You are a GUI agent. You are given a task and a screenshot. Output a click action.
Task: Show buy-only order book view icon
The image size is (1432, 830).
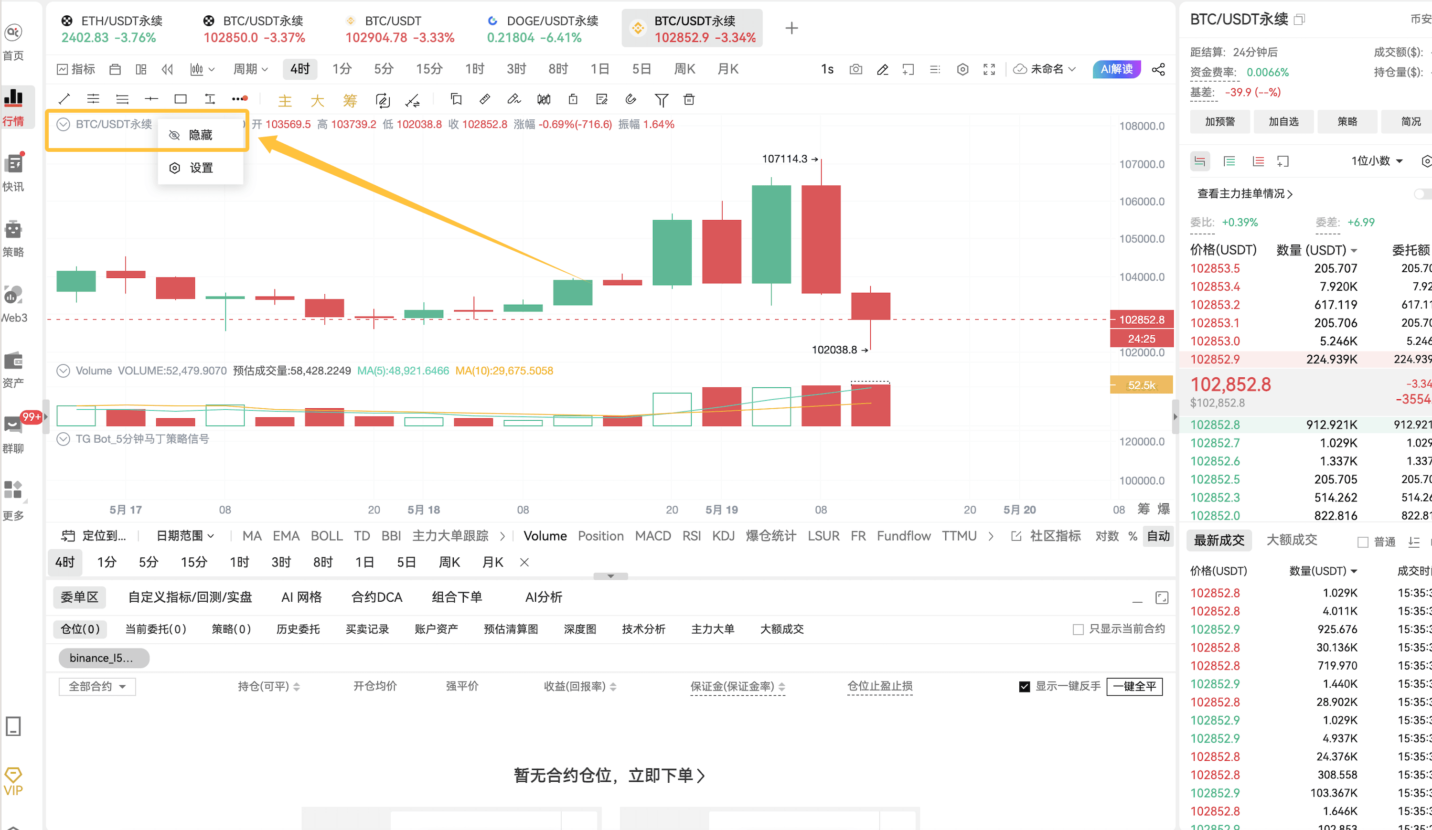click(1229, 161)
